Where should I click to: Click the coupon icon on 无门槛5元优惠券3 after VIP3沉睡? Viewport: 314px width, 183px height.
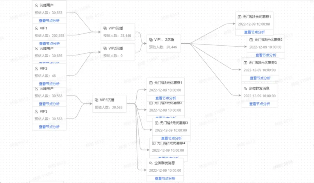click(156, 123)
